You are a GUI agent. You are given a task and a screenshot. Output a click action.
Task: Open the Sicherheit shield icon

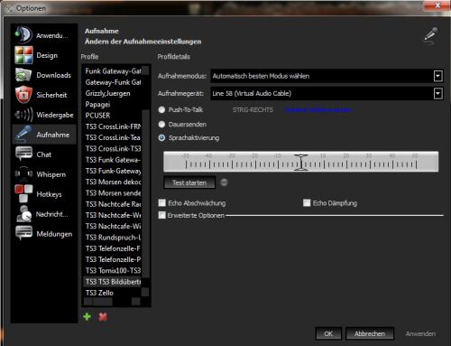(23, 95)
